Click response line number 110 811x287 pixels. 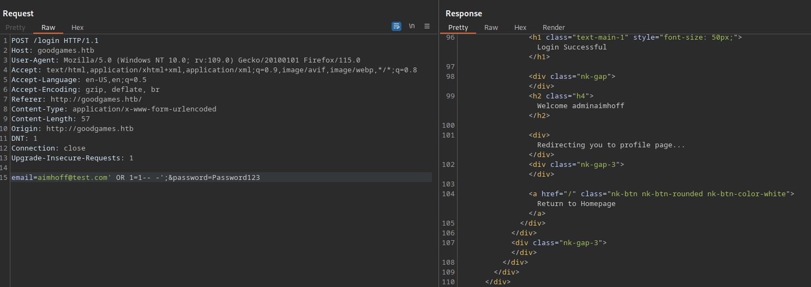tap(448, 282)
